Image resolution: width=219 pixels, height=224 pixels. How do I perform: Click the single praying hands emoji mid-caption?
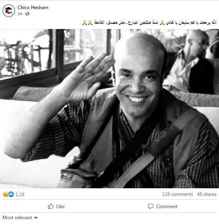point(162,23)
